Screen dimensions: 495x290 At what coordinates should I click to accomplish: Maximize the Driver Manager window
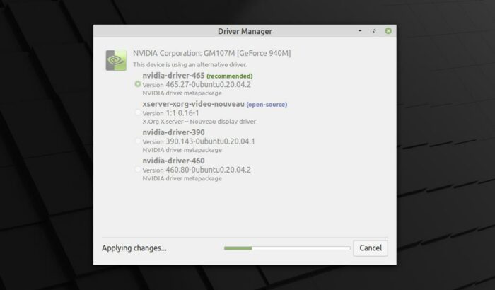(374, 31)
